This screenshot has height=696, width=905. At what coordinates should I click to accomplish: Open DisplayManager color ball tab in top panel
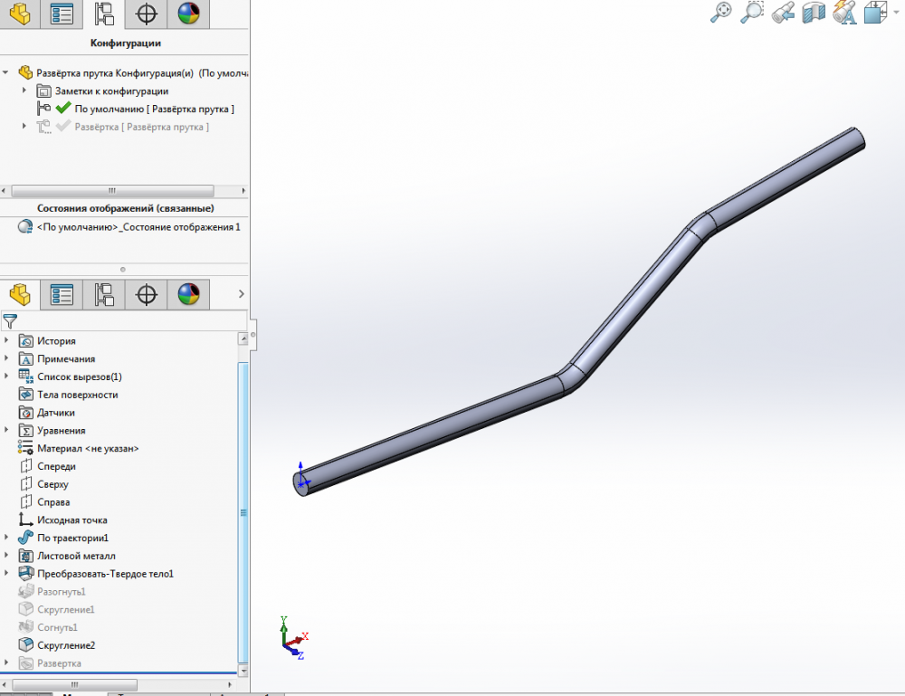(188, 14)
